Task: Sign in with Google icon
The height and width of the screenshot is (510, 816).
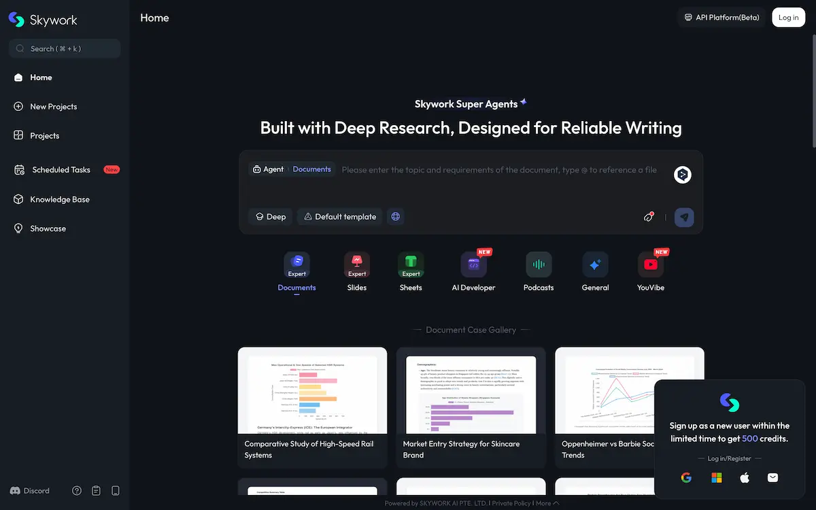Action: coord(686,477)
